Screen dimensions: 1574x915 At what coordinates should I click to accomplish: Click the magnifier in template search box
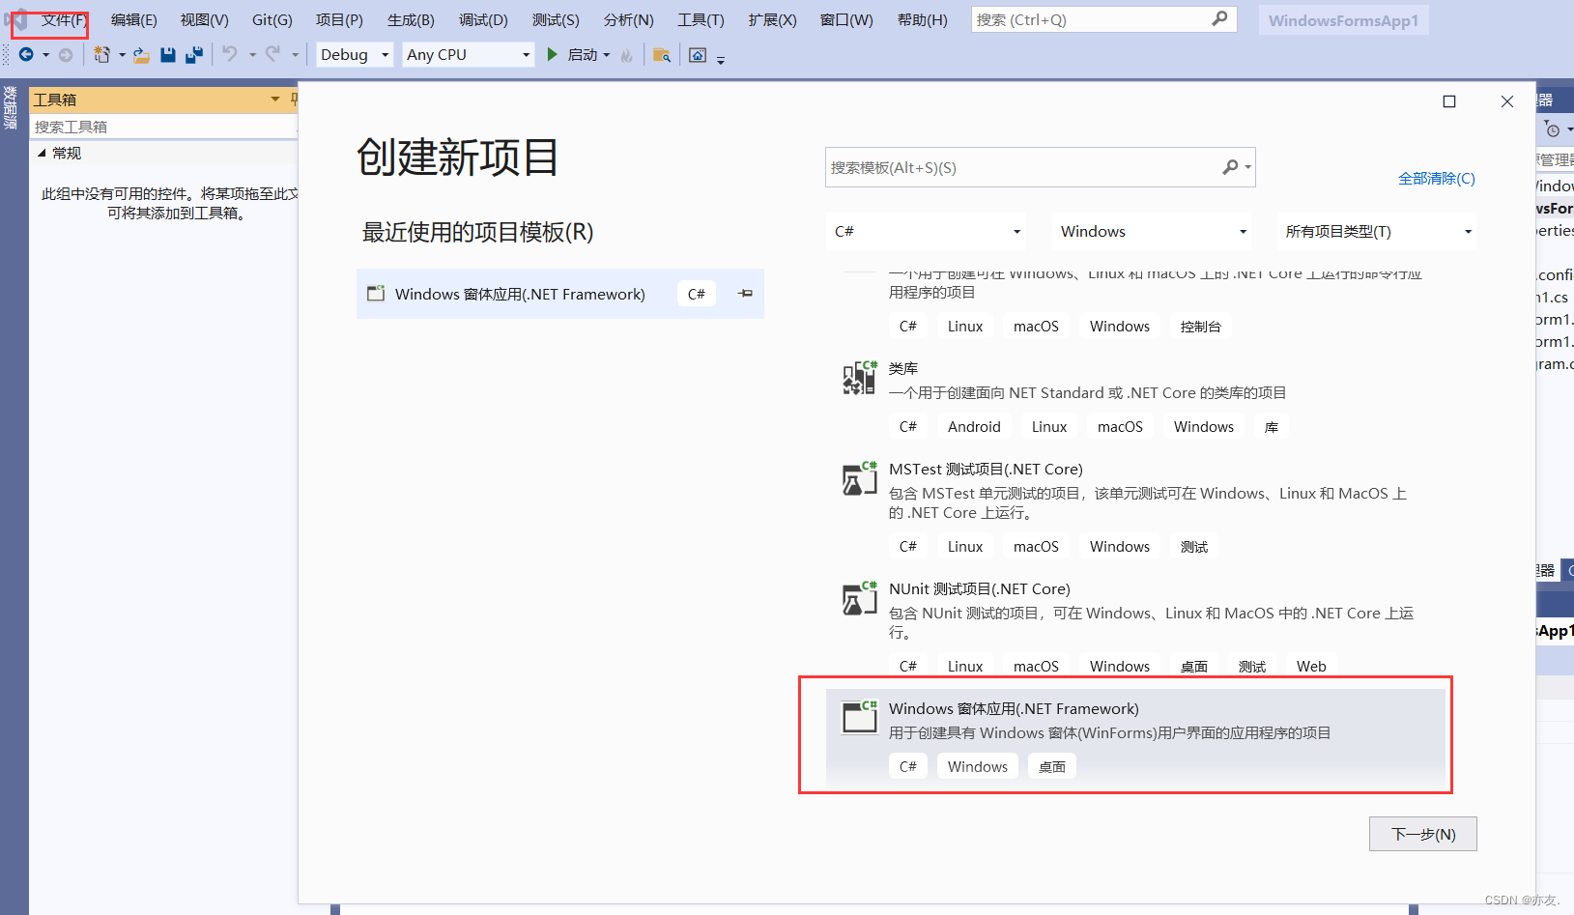[x=1230, y=167]
